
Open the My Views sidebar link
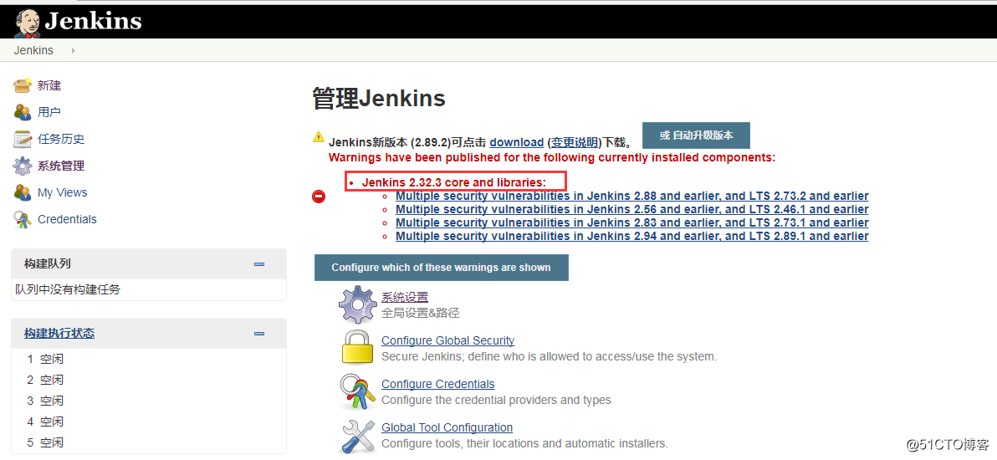click(62, 192)
